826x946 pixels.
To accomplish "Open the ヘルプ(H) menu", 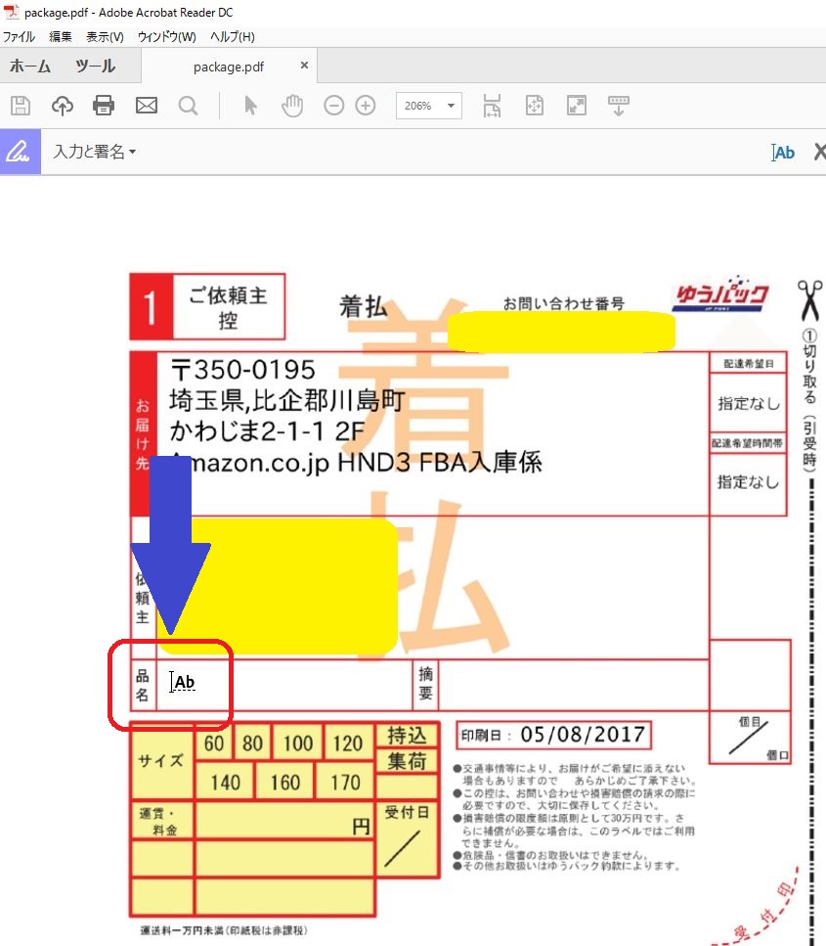I will 232,37.
